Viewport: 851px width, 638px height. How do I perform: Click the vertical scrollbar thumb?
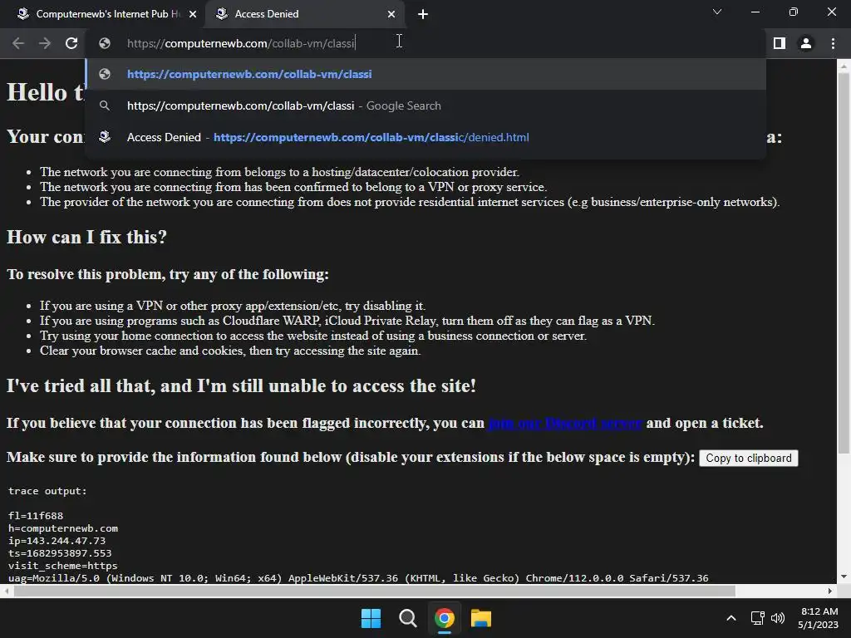pos(844,263)
